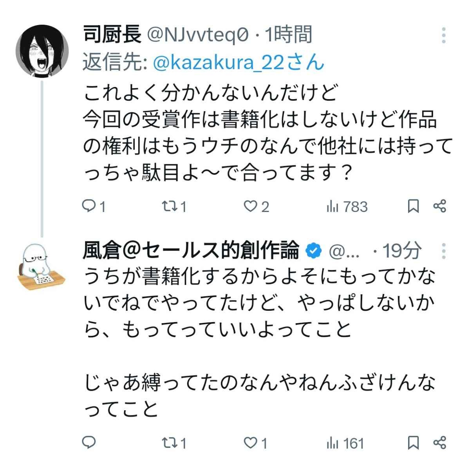Reply to 司厨長's tweet

[89, 206]
